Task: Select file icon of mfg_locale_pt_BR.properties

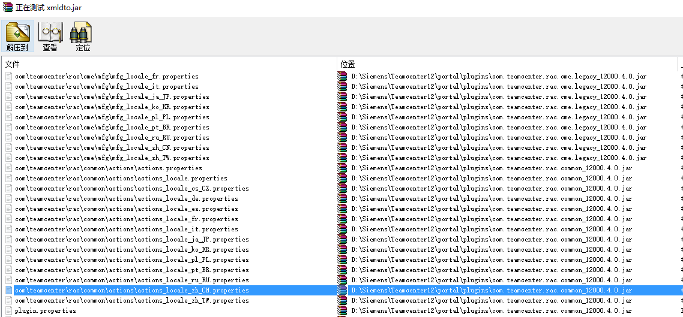Action: [9, 128]
